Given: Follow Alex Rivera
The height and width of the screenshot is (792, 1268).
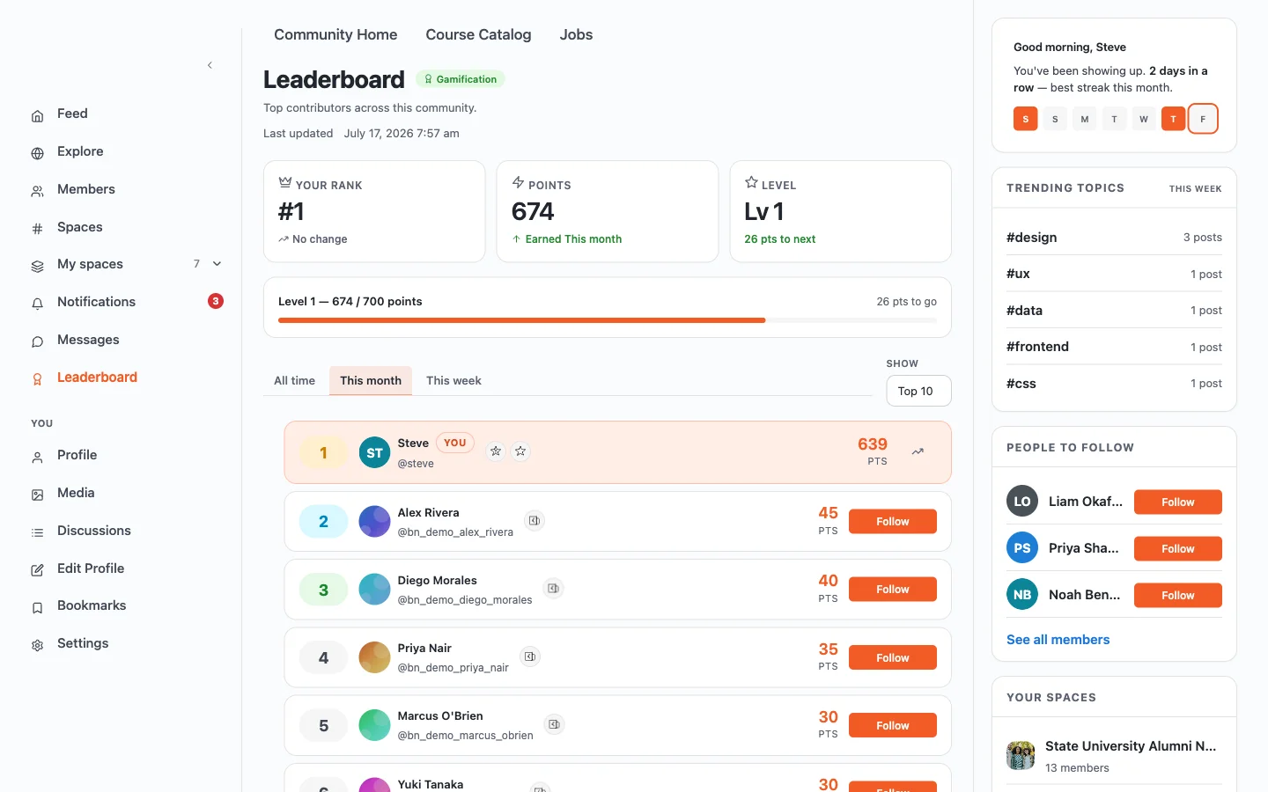Looking at the screenshot, I should coord(893,522).
